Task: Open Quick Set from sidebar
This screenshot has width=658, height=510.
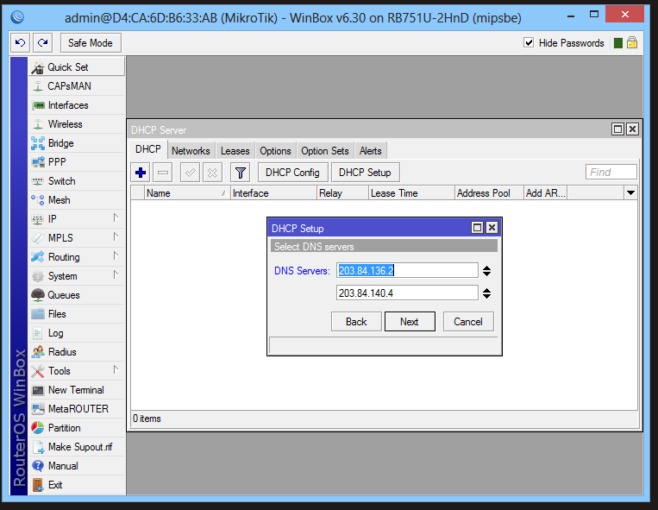Action: point(77,67)
